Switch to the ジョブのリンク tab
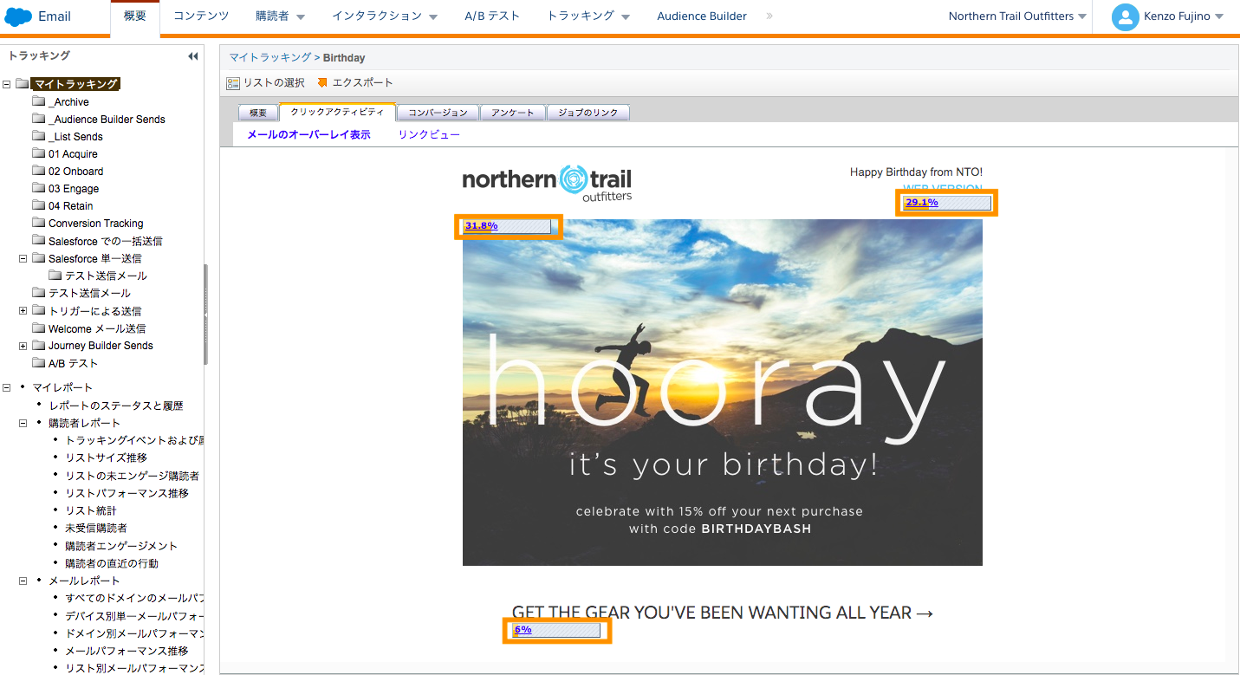 click(588, 113)
